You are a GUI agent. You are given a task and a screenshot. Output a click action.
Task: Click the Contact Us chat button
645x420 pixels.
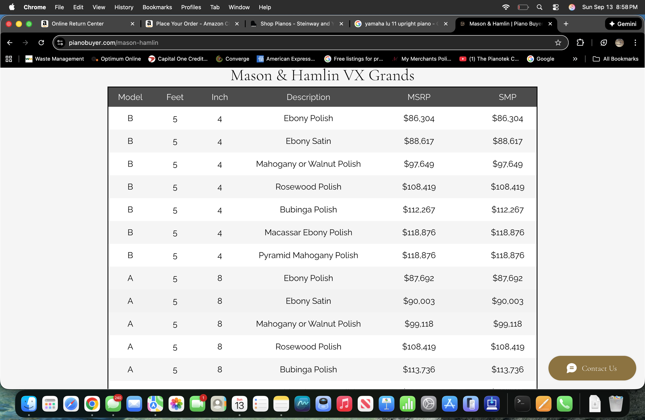(592, 368)
